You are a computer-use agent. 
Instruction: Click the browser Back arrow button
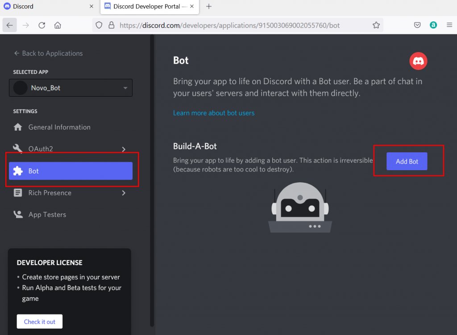point(10,25)
